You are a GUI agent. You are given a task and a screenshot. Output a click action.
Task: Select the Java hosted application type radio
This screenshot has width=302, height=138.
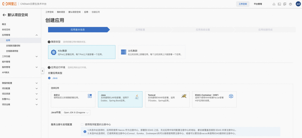tap(49, 78)
